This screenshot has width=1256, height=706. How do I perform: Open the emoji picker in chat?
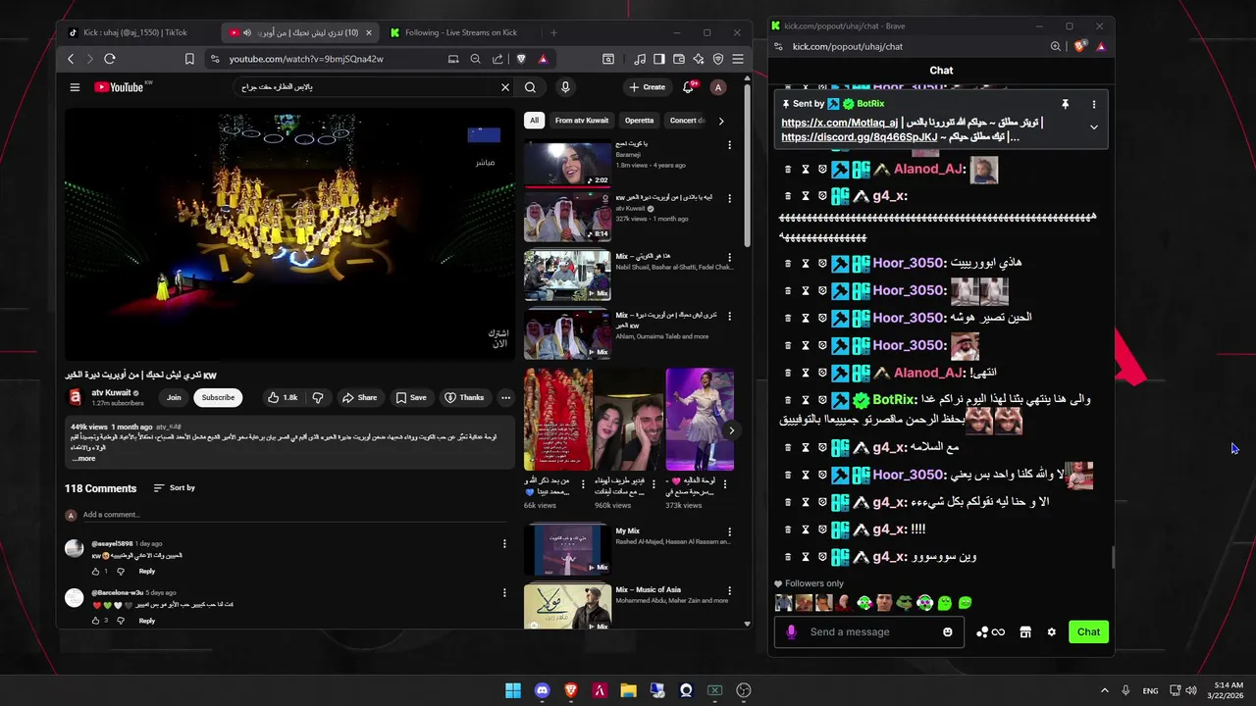948,632
